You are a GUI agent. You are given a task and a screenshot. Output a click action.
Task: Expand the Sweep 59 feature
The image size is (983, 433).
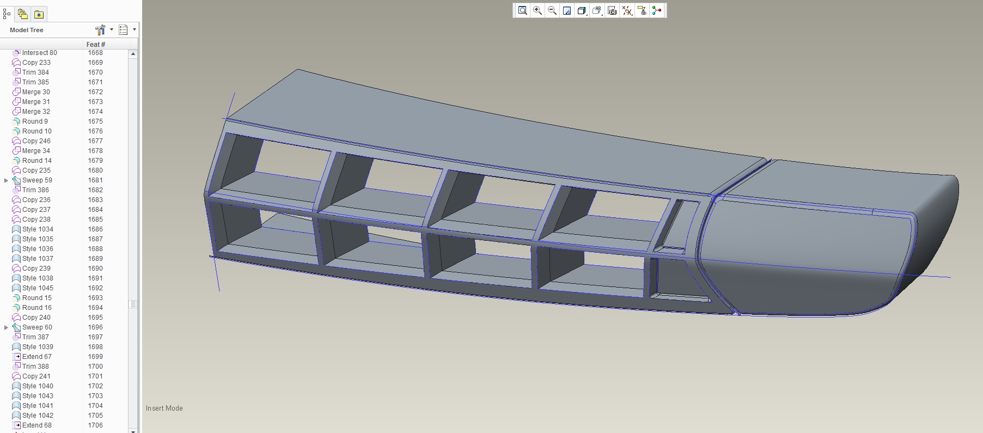[6, 180]
